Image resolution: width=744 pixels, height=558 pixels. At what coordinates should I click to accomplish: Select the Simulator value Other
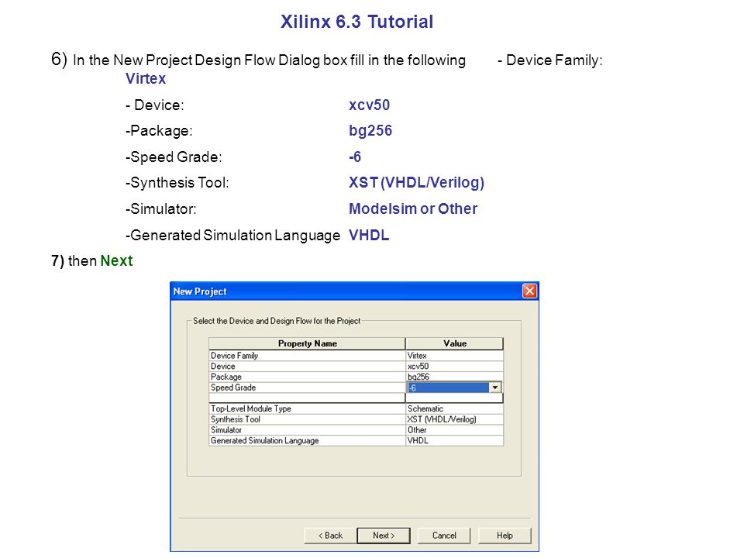[x=454, y=430]
